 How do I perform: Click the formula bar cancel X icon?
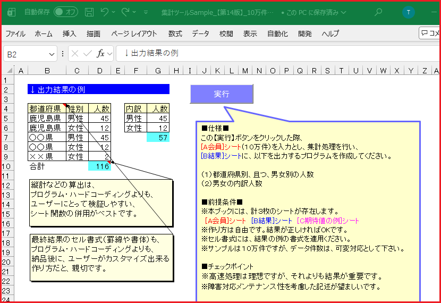[75, 54]
